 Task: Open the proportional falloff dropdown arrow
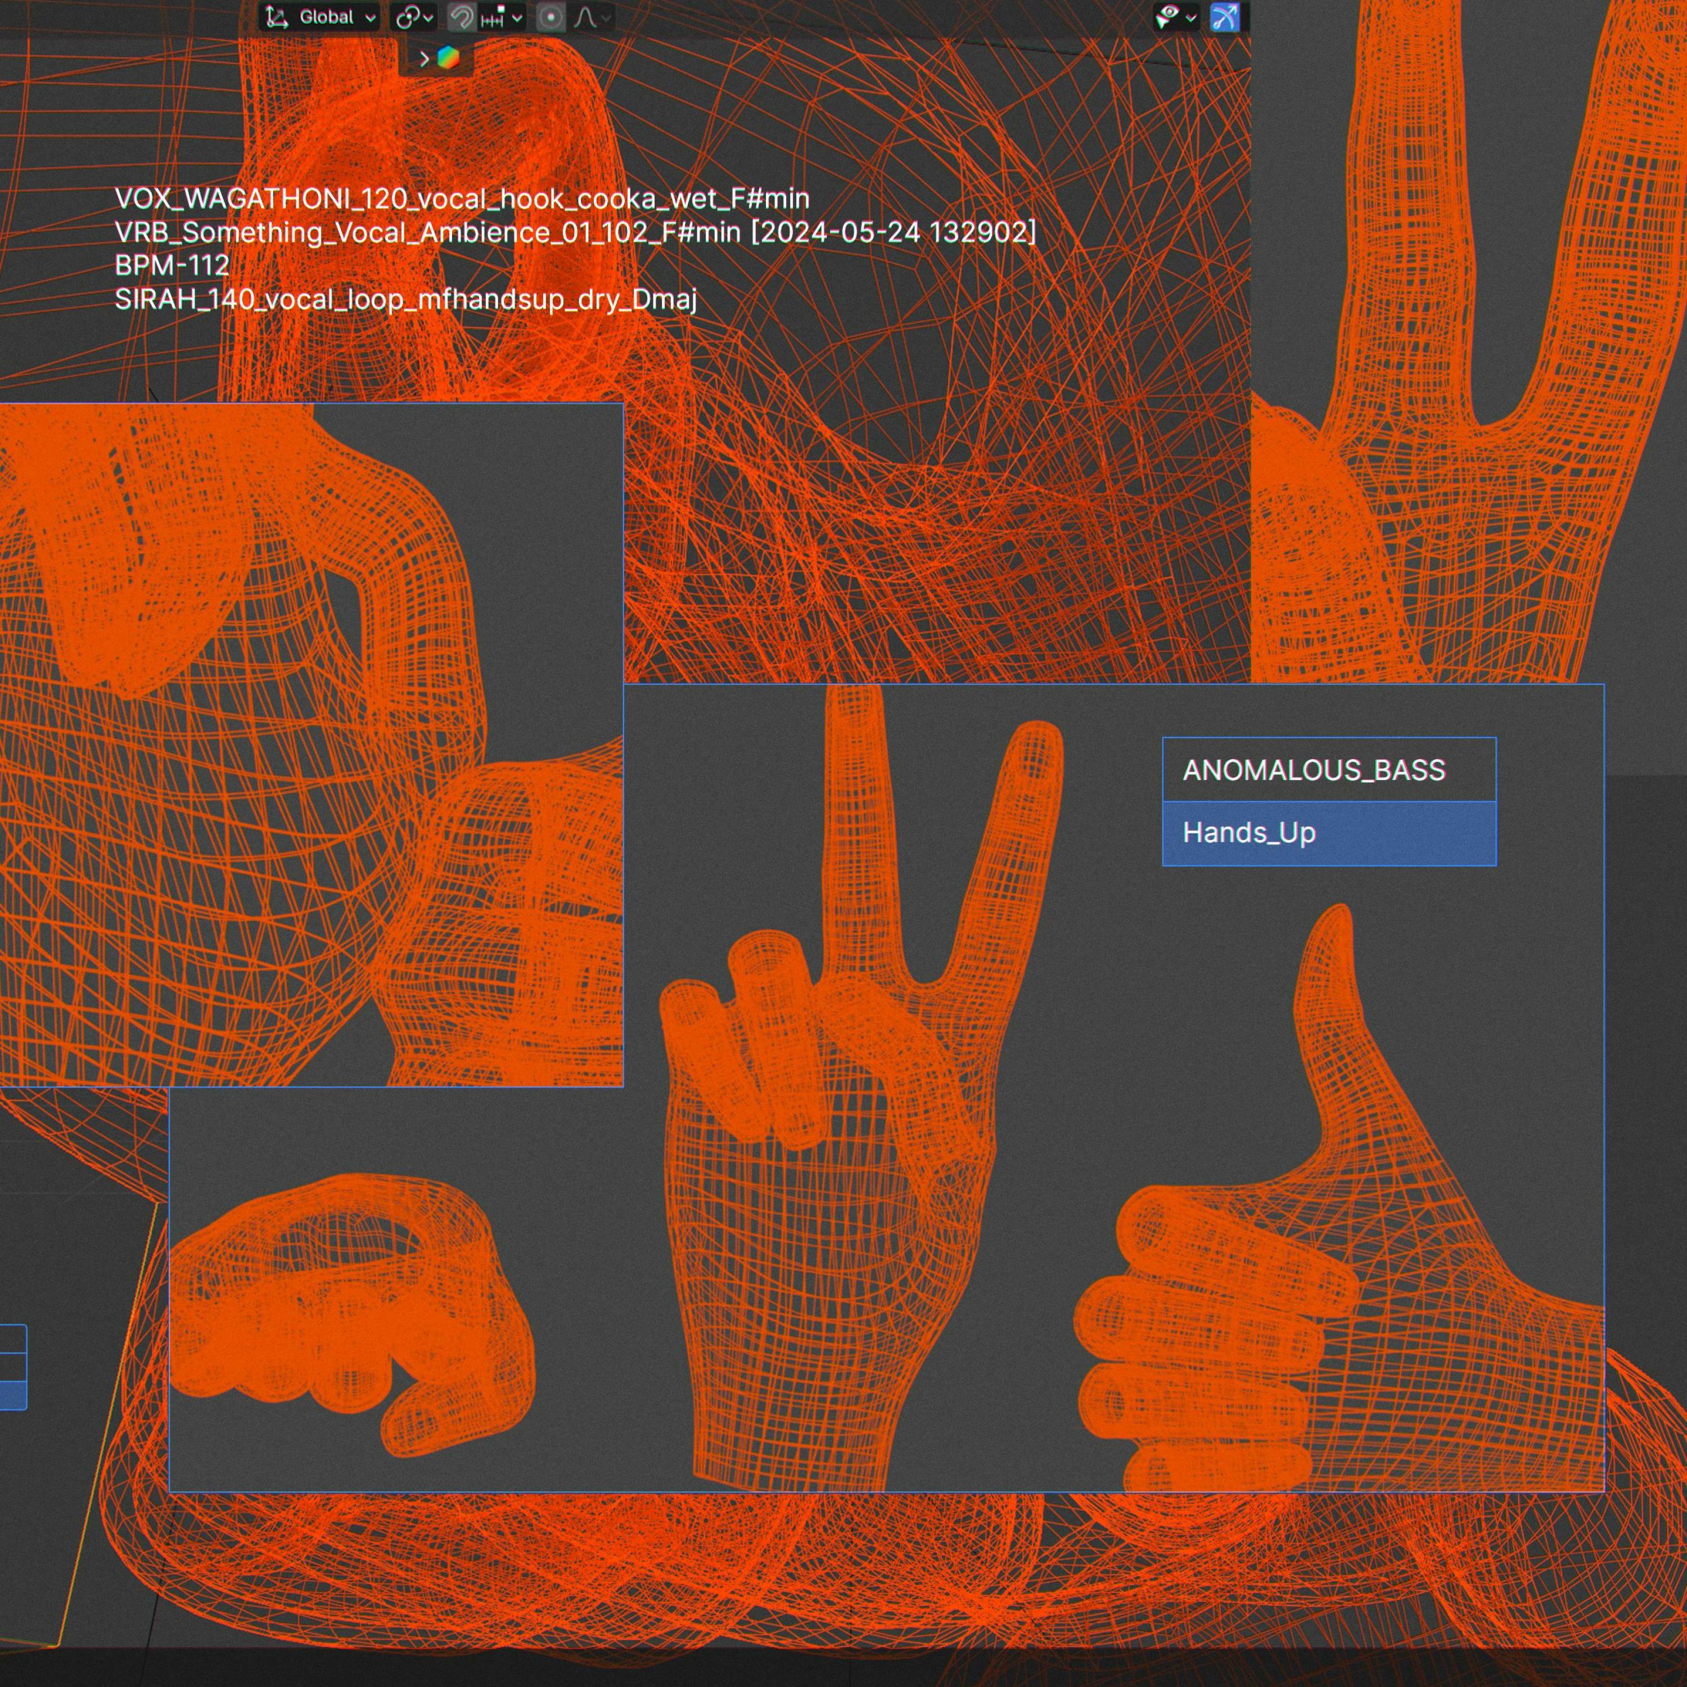pos(606,17)
